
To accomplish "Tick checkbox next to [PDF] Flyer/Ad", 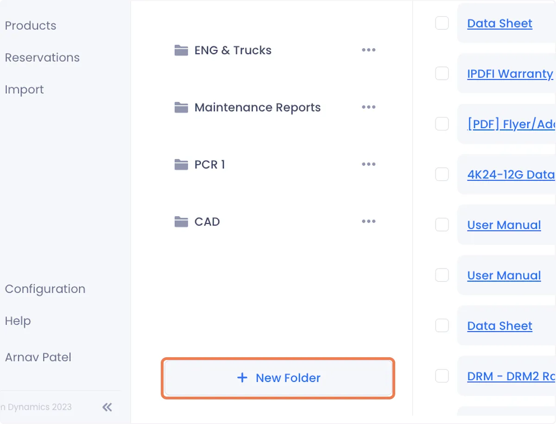I will [x=442, y=124].
